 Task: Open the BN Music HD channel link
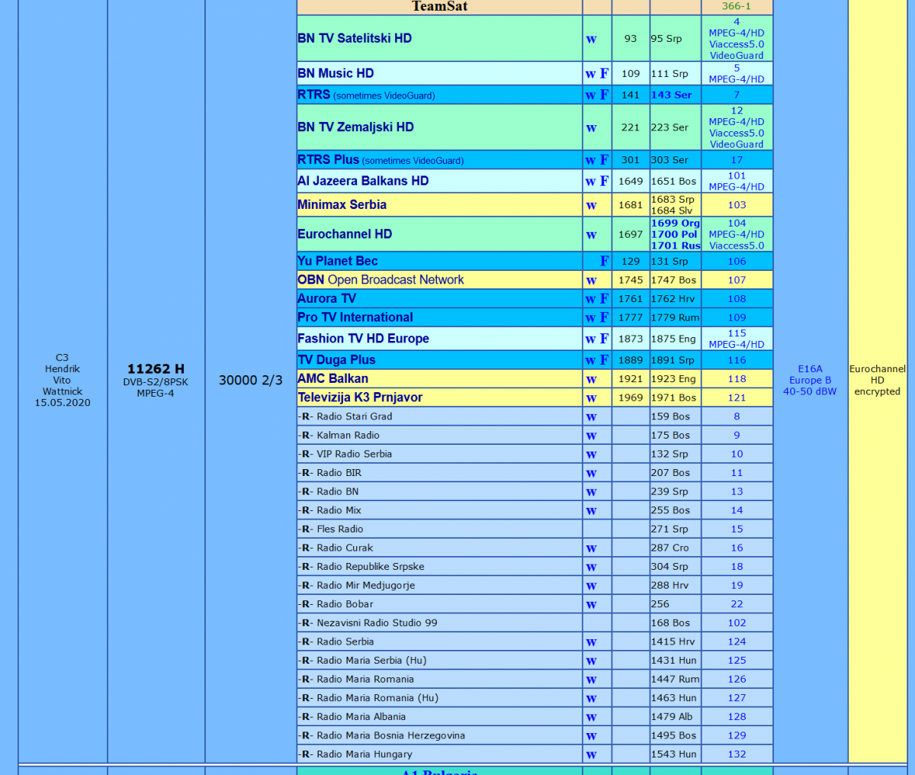(x=335, y=73)
